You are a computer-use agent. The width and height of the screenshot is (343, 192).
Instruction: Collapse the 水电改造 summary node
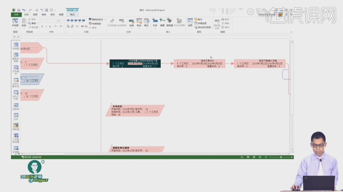112,104
